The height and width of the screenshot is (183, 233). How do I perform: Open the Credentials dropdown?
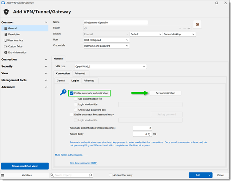point(106,46)
